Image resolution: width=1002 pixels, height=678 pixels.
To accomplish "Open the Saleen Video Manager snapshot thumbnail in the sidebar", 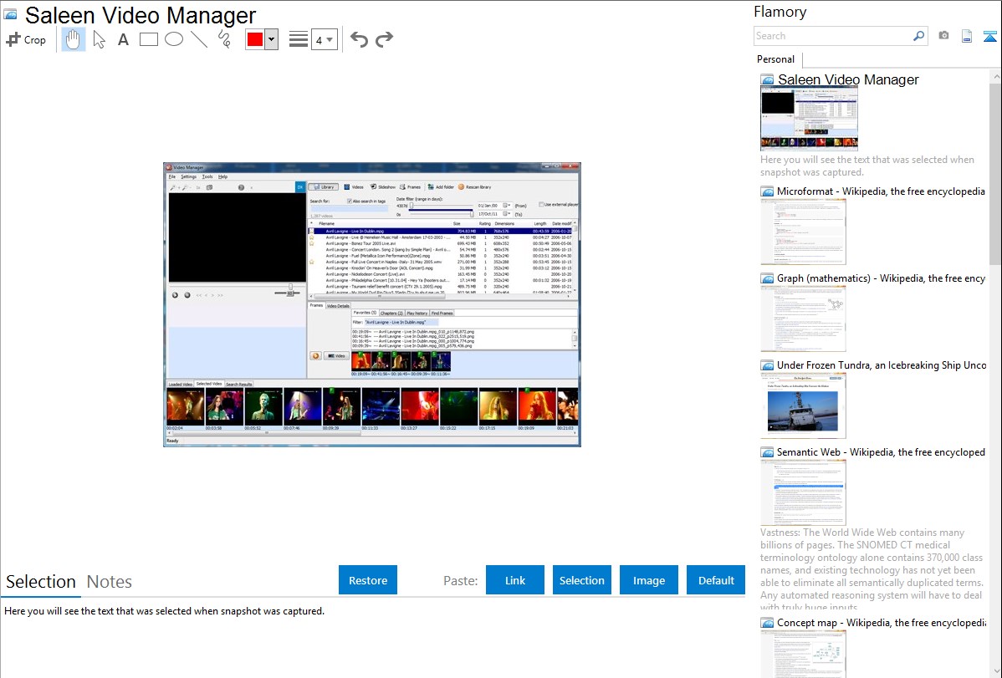I will pyautogui.click(x=809, y=119).
